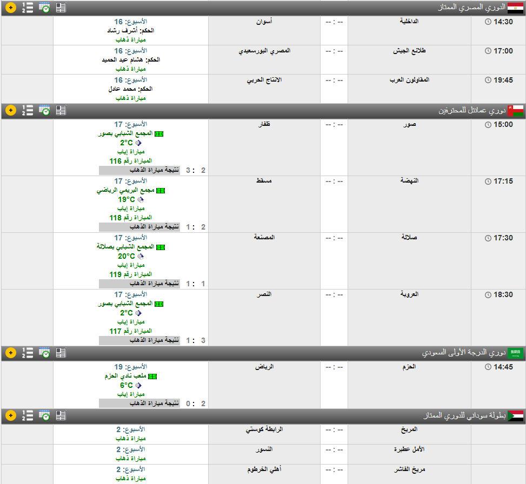Viewport: 526px width, 484px height.
Task: Open fixtures calendar icon in Egyptian league header
Action: click(44, 8)
